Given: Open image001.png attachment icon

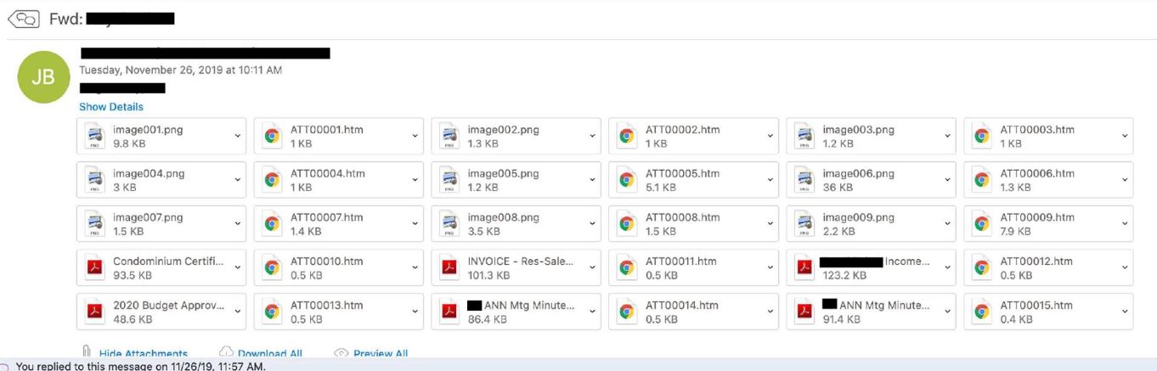Looking at the screenshot, I should point(94,136).
